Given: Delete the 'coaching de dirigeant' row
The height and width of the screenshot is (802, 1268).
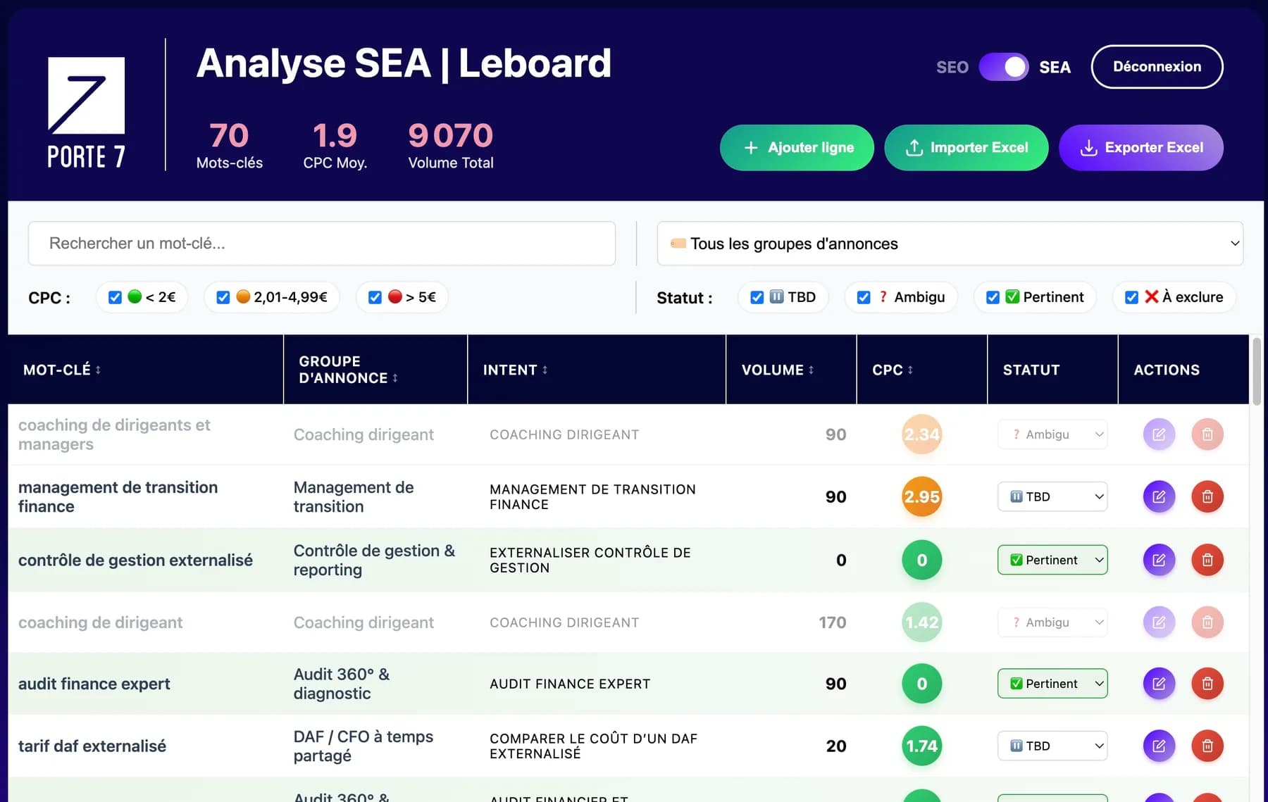Looking at the screenshot, I should pos(1207,622).
